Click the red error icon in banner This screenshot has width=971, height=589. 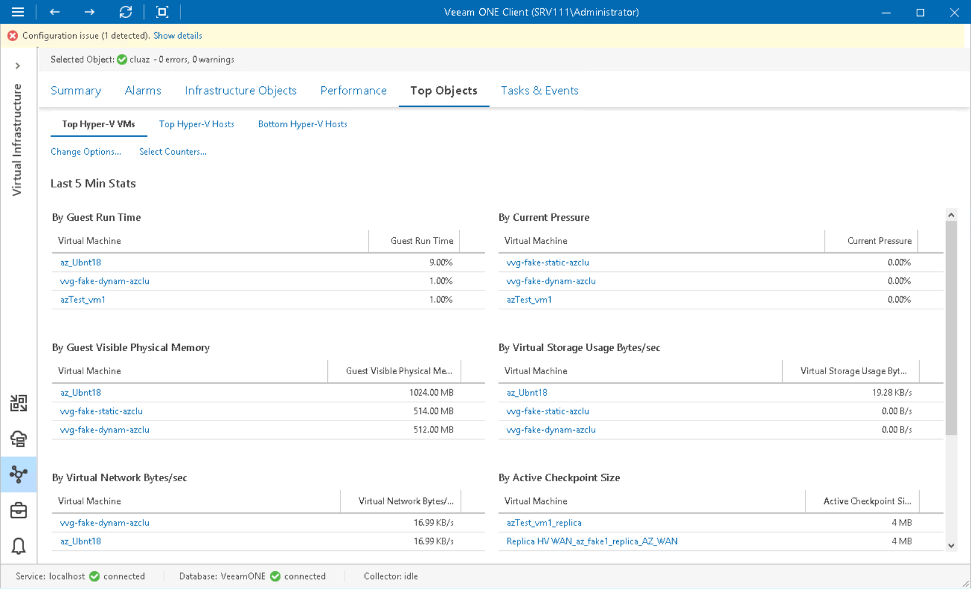click(12, 35)
